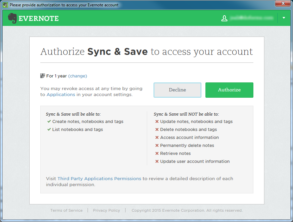Open the account dropdown arrow in header
This screenshot has height=222, width=293.
pos(284,18)
